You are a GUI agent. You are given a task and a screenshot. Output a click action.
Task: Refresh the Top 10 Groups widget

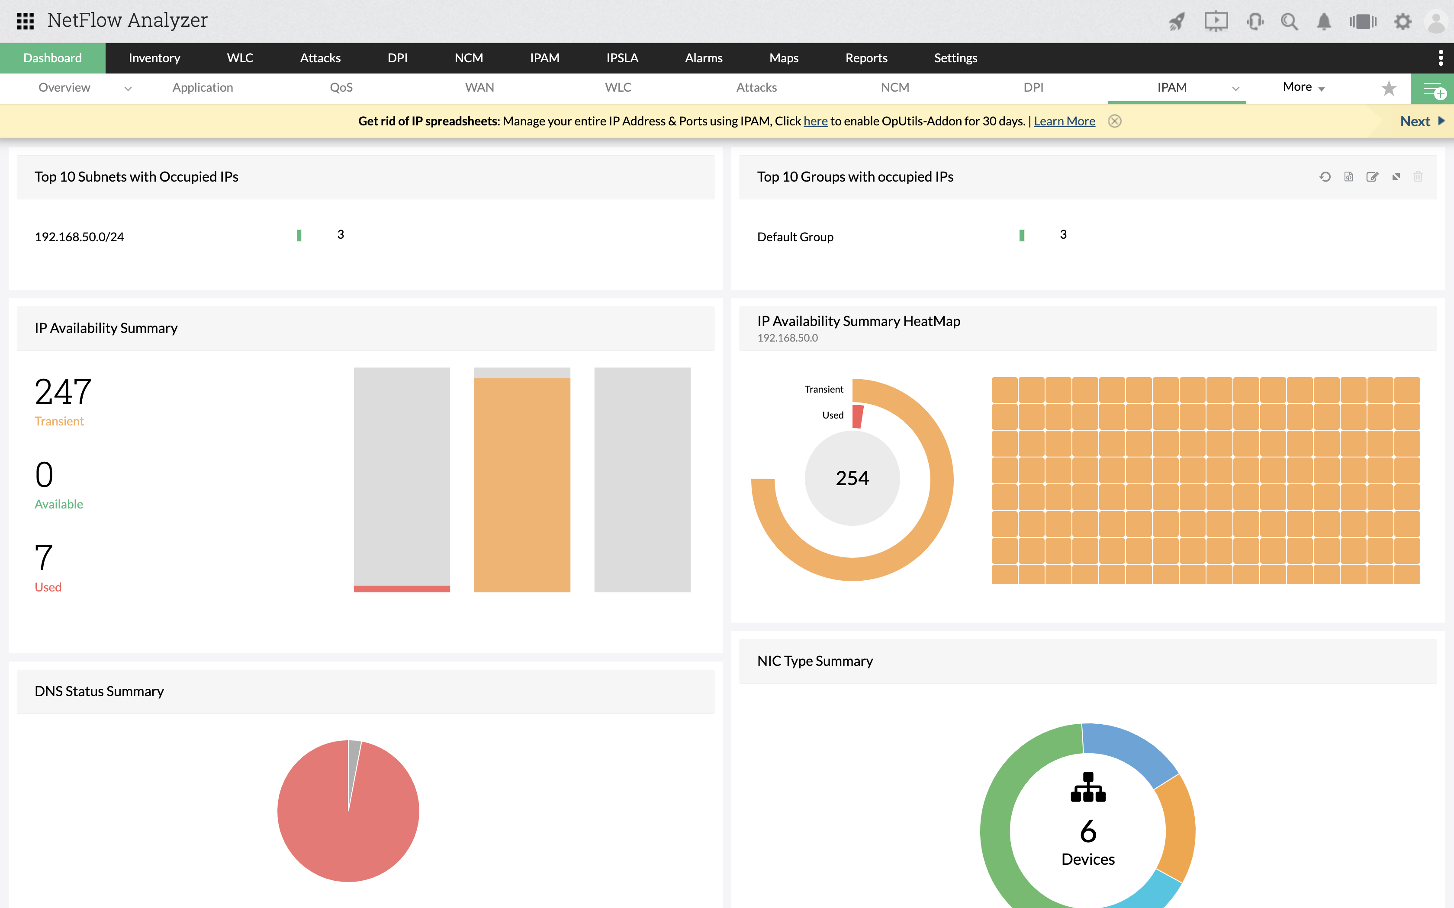(x=1325, y=177)
